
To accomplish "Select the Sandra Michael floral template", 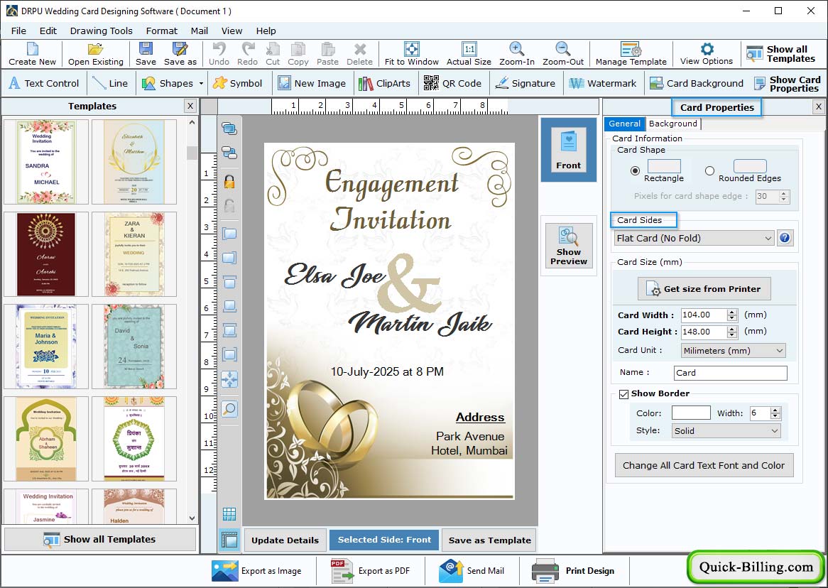I will (x=46, y=162).
